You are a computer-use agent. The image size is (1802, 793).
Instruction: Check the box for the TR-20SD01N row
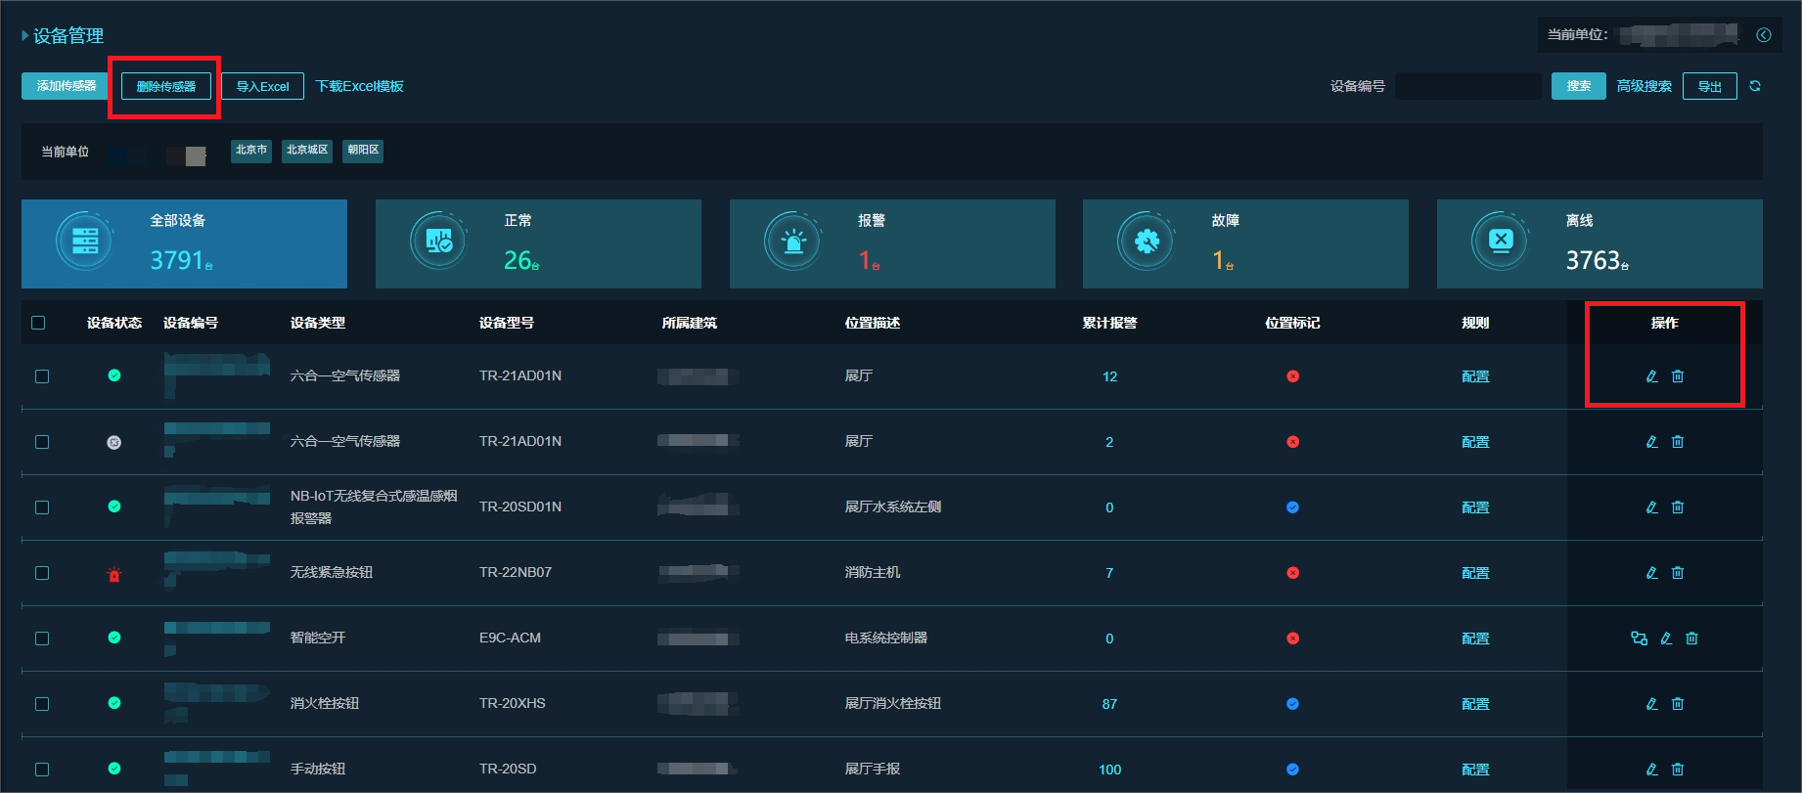[x=42, y=507]
